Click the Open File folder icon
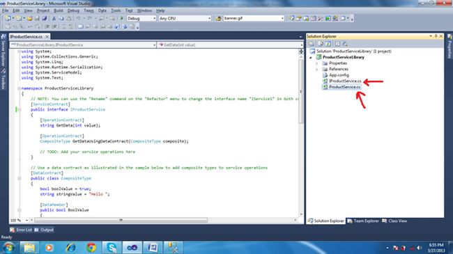This screenshot has height=254, width=453. point(29,18)
